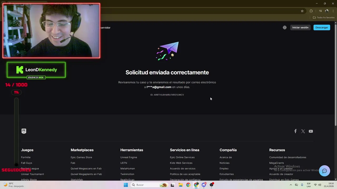Open the first Chrome taskbar icon
This screenshot has width=337, height=189.
(x=188, y=185)
